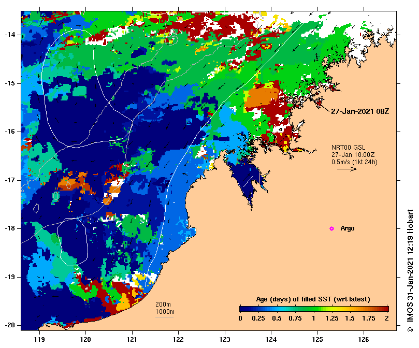Click the Age (days) of filled SST title
Image resolution: width=419 pixels, height=348 pixels.
pos(313,299)
